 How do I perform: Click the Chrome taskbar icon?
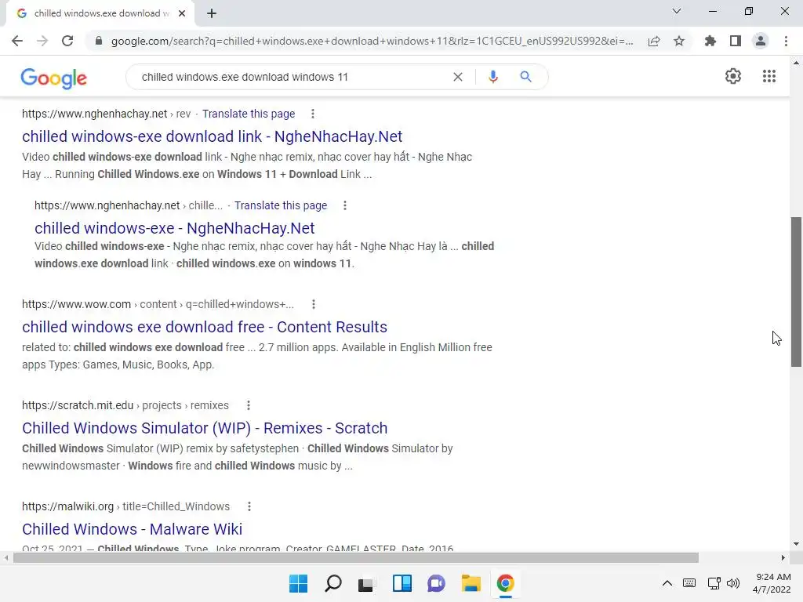pyautogui.click(x=506, y=583)
